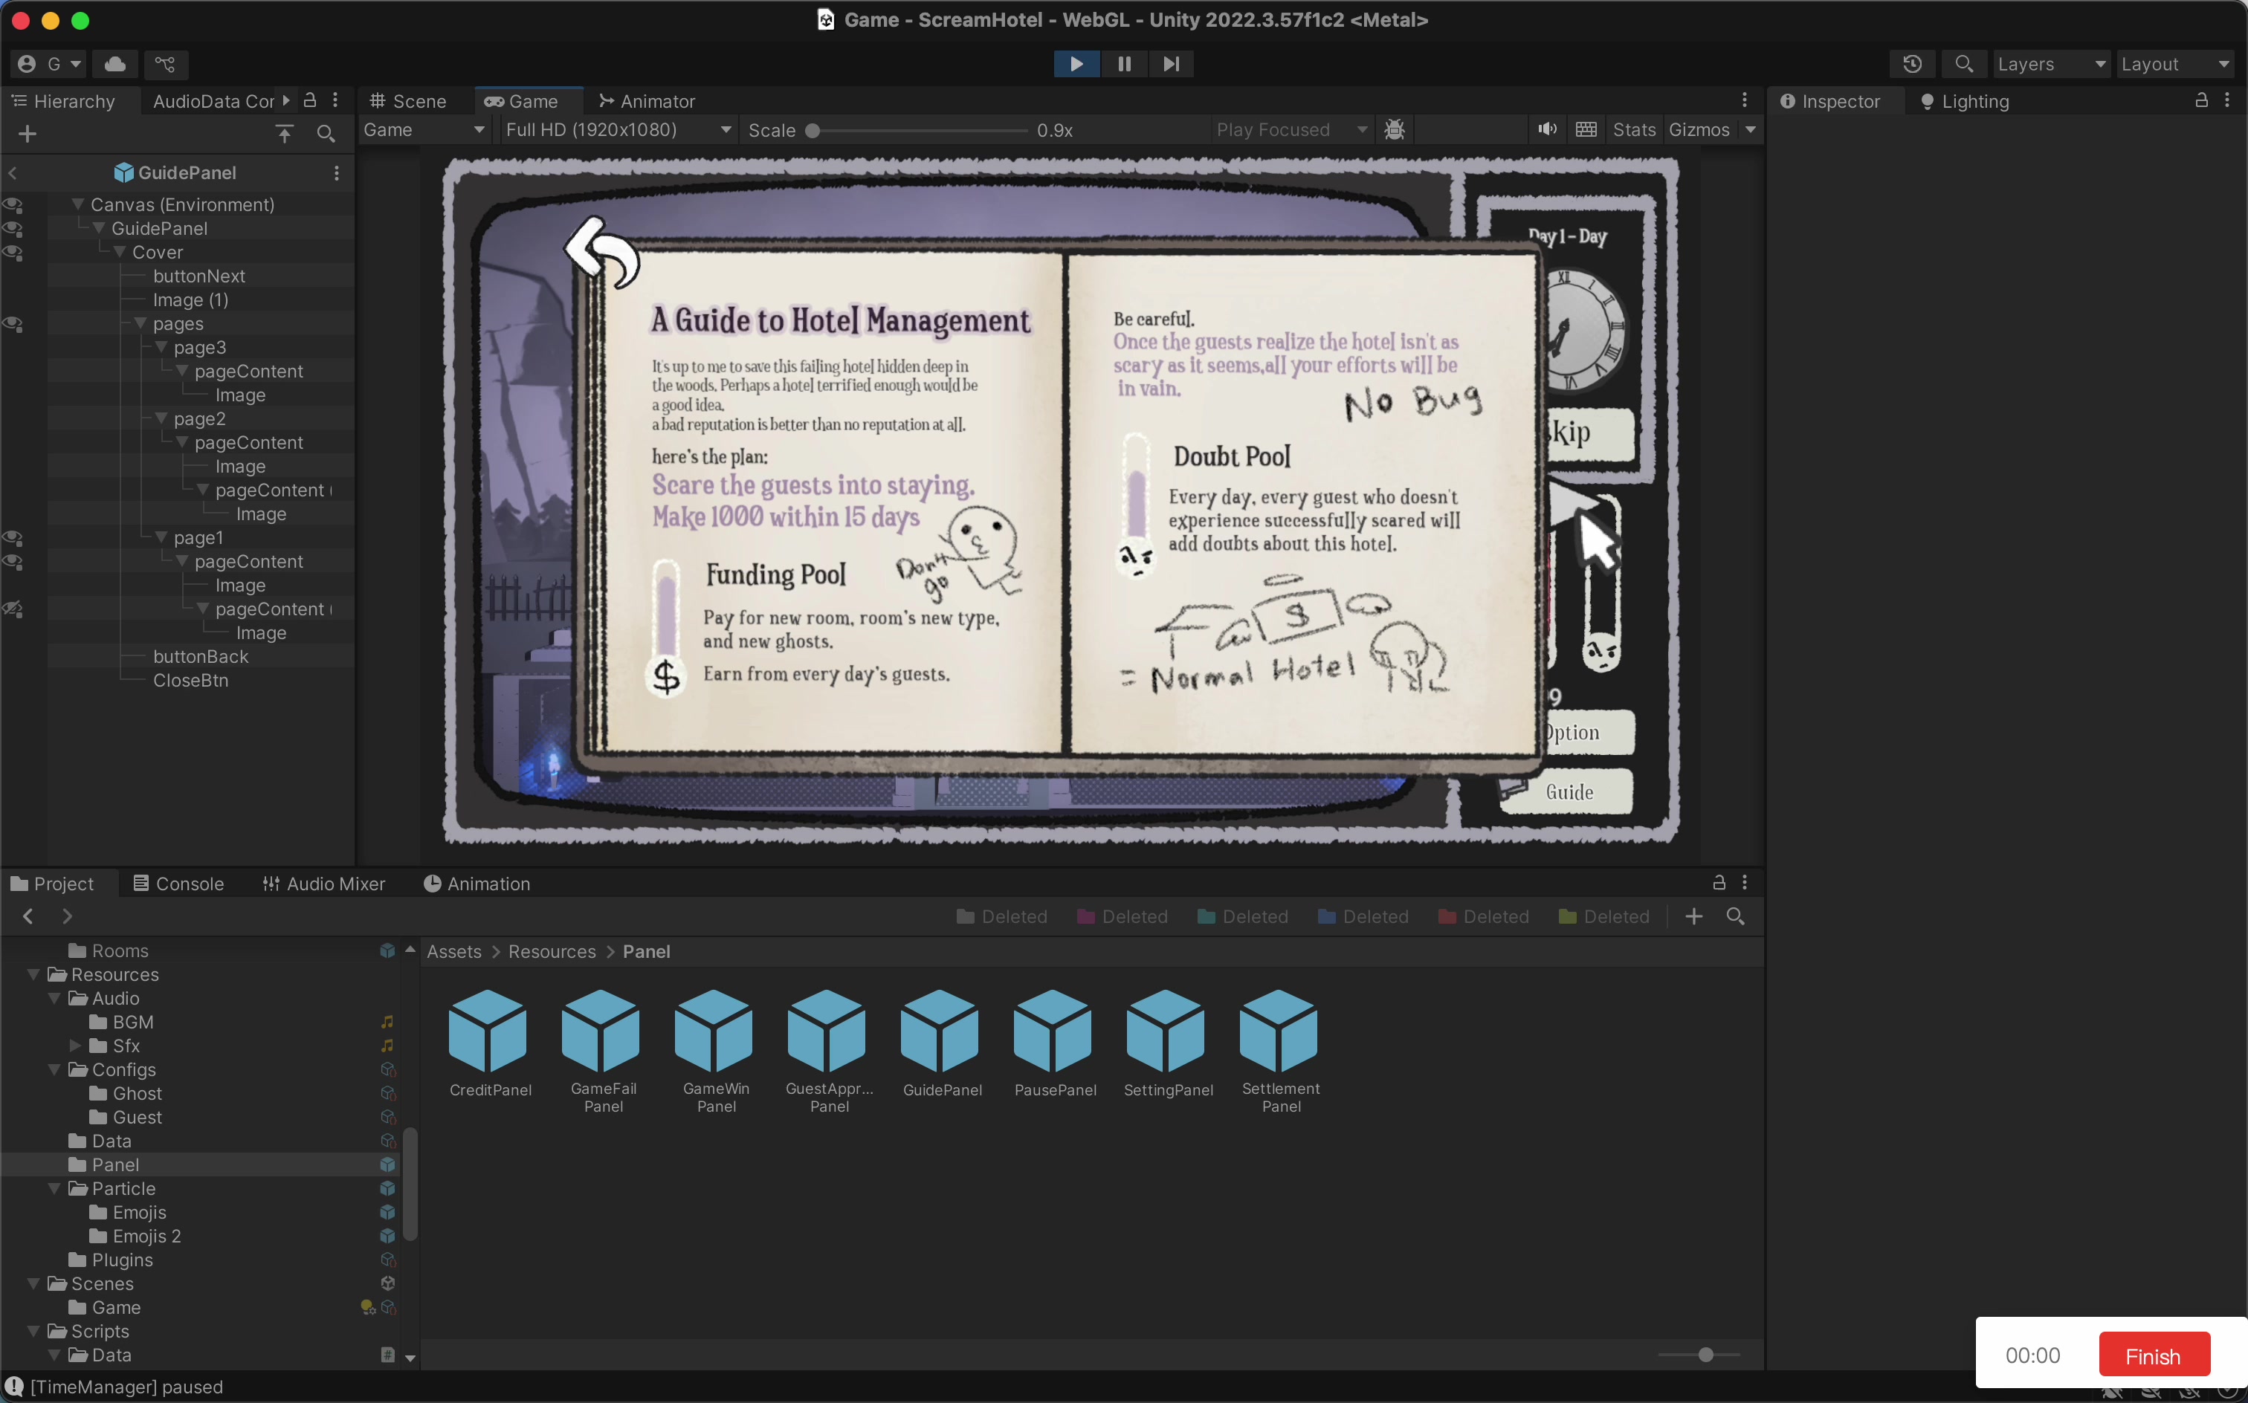Image resolution: width=2248 pixels, height=1403 pixels.
Task: Open the Layers dropdown
Action: tap(2050, 64)
